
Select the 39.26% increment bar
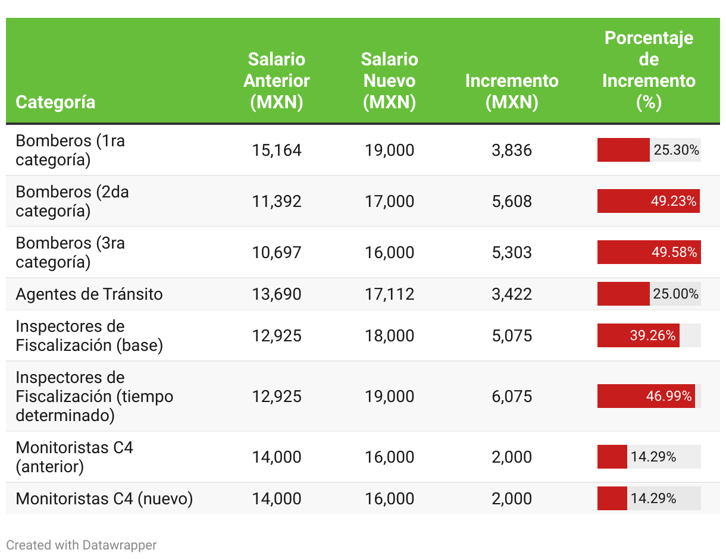point(638,335)
